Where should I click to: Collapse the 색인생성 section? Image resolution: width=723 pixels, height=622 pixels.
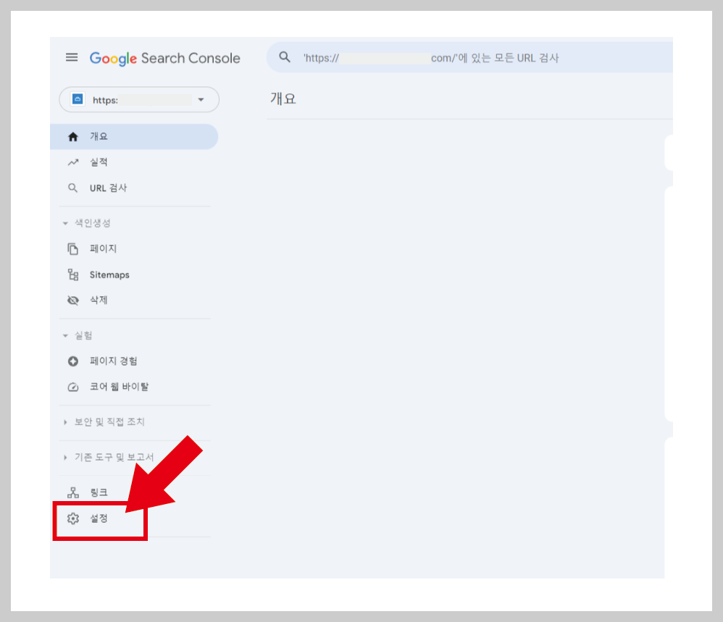point(65,224)
